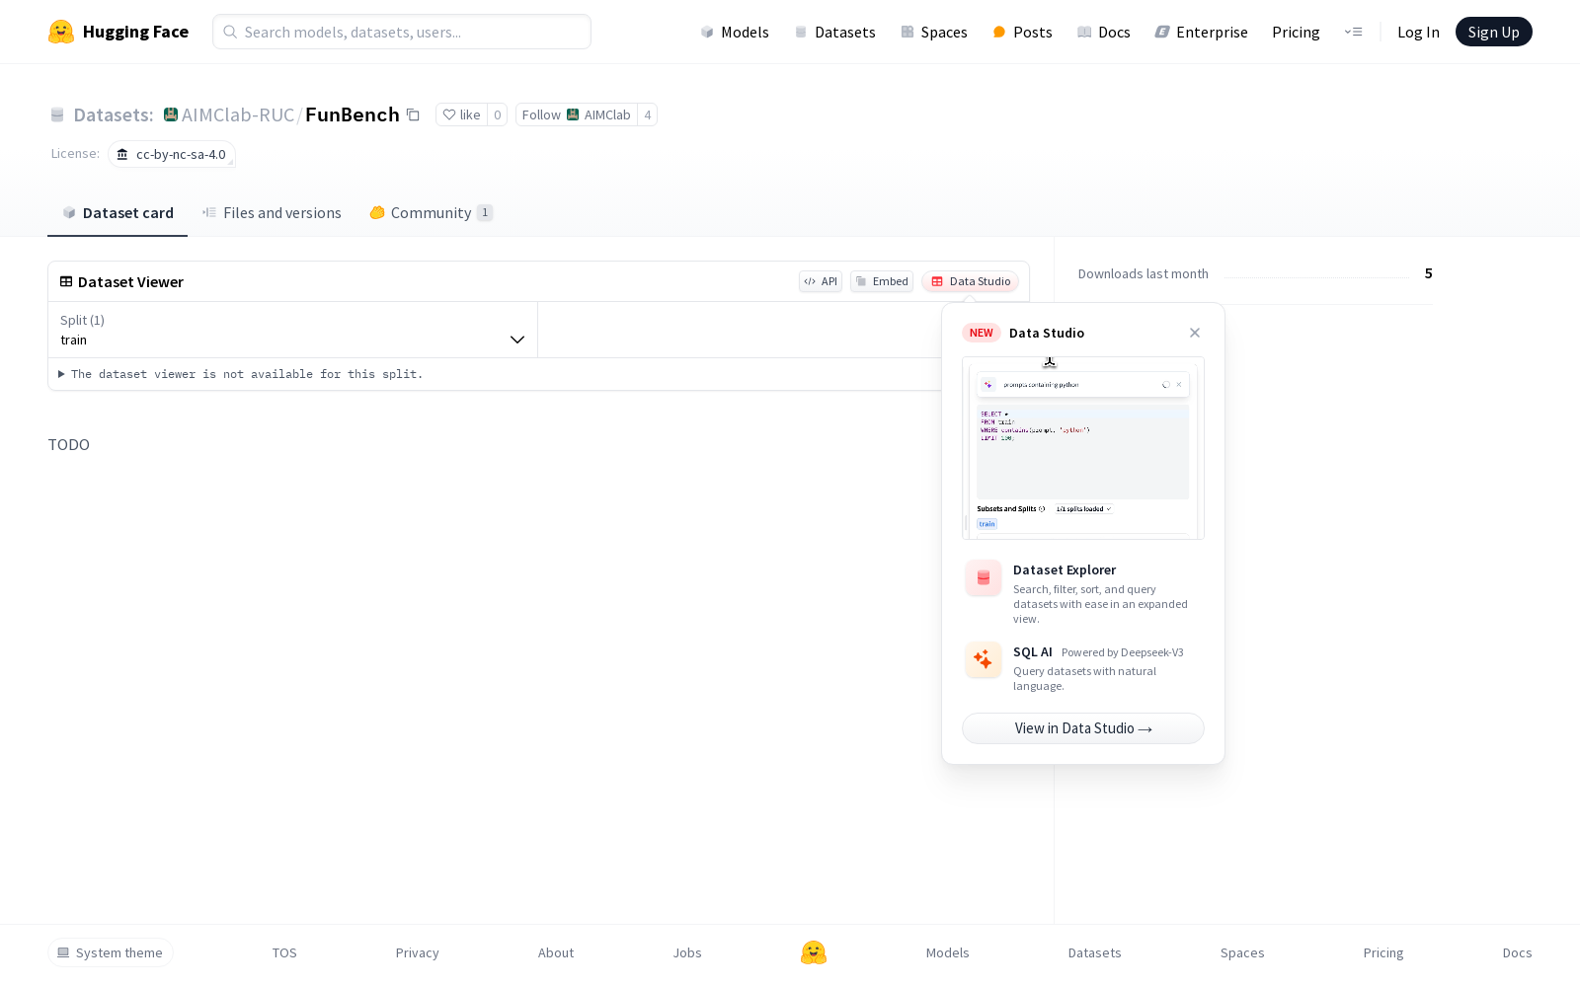Click the Log In link
This screenshot has width=1580, height=987.
pos(1418,32)
